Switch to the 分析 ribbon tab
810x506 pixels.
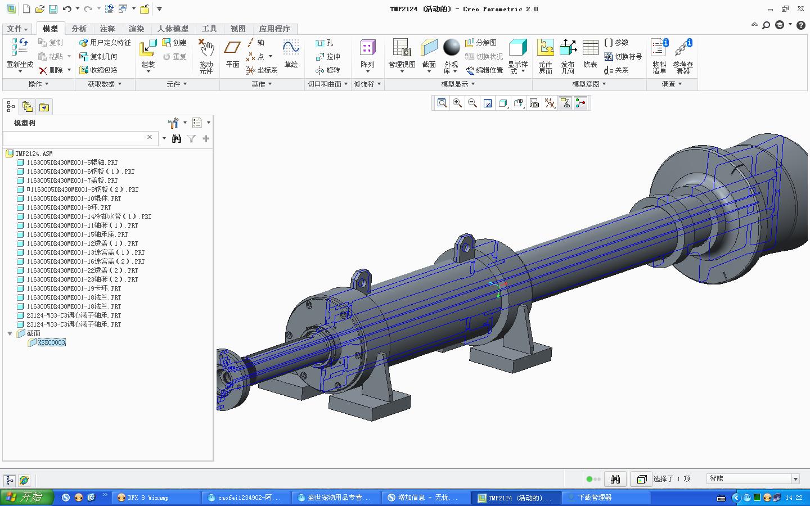click(x=79, y=29)
